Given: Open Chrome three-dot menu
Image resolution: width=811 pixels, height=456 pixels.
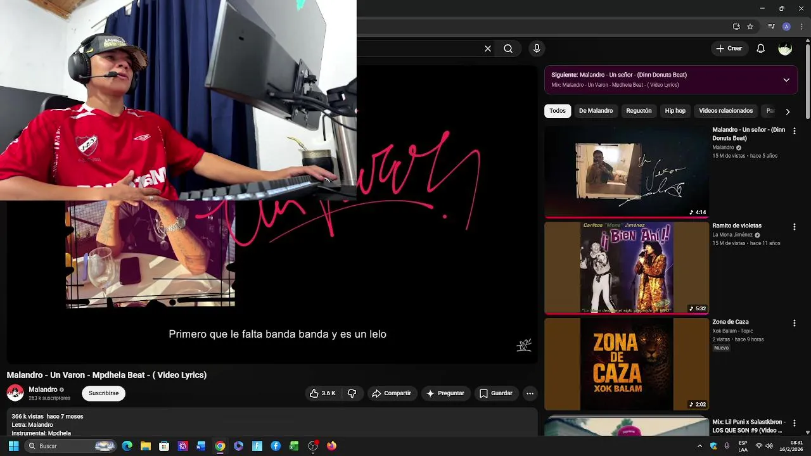Looking at the screenshot, I should (x=801, y=27).
